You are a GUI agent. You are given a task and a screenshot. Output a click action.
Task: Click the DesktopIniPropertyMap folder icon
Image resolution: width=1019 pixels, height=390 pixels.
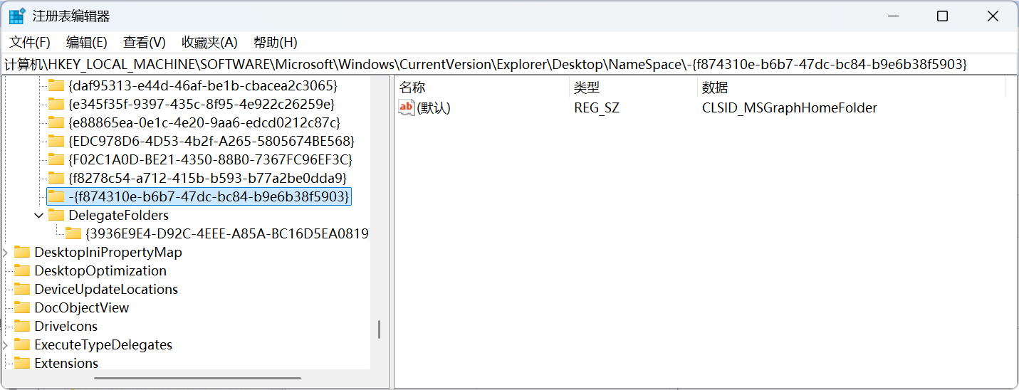click(22, 252)
